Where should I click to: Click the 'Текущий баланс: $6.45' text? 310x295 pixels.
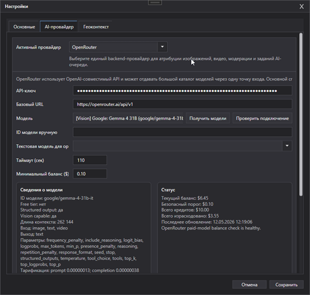(185, 198)
